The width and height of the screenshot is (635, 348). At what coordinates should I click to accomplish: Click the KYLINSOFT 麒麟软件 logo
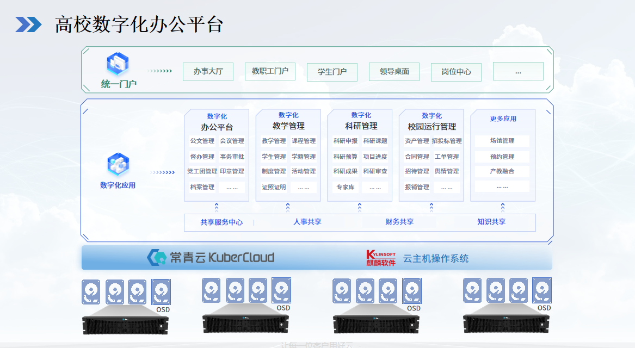click(381, 257)
